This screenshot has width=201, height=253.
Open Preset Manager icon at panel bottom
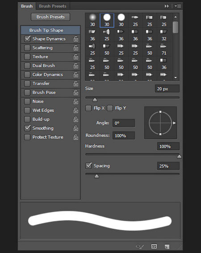[154, 246]
